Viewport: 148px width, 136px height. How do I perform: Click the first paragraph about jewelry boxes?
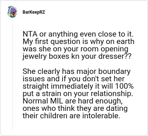click(x=78, y=45)
